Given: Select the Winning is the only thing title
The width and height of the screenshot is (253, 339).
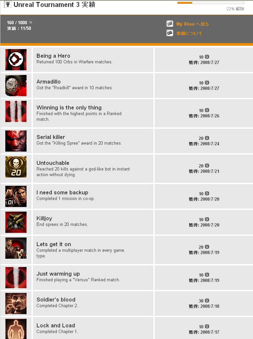Looking at the screenshot, I should coord(69,107).
